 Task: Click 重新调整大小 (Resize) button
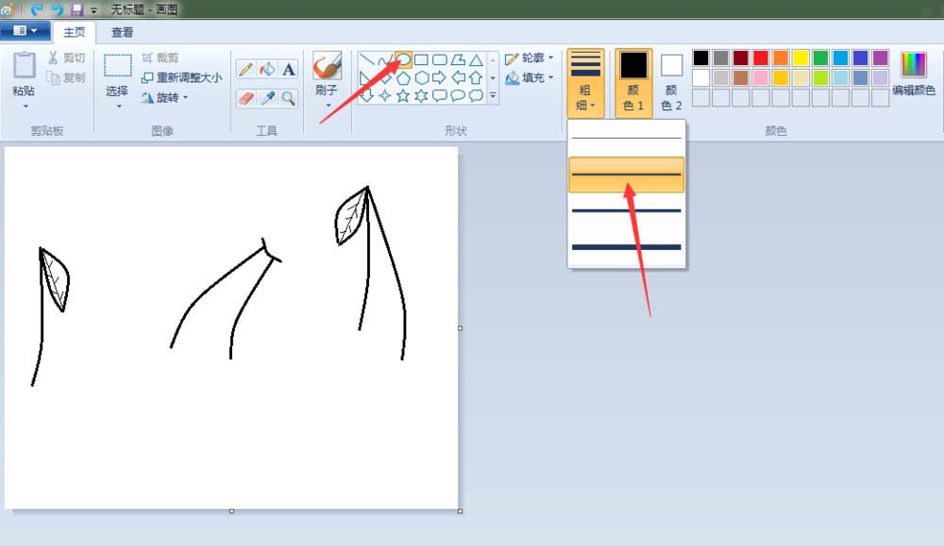[182, 77]
